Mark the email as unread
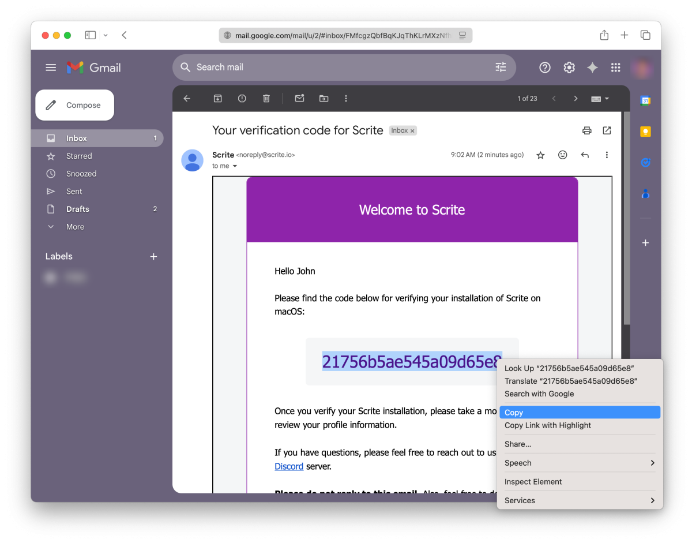The width and height of the screenshot is (692, 543). tap(299, 99)
